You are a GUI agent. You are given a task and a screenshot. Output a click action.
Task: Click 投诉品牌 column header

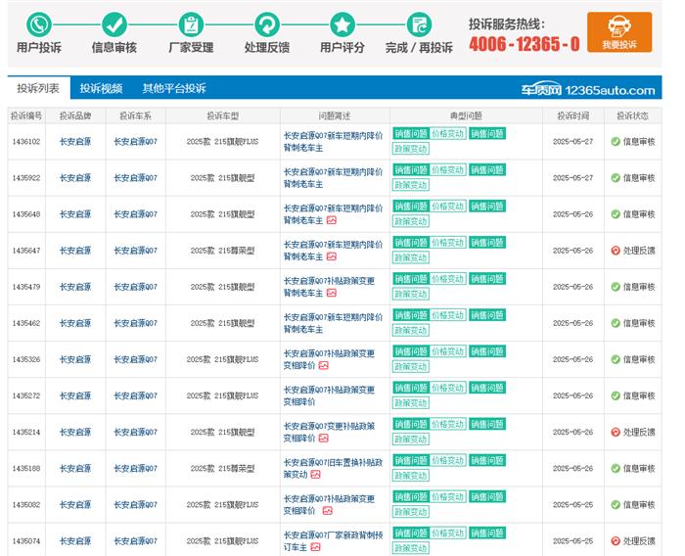(x=75, y=116)
